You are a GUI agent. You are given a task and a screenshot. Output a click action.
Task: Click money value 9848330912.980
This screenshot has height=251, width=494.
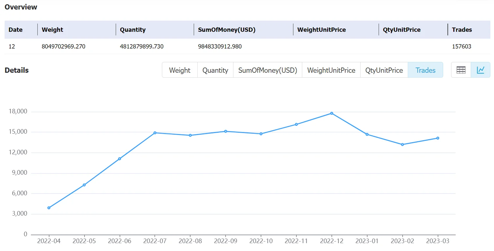(220, 47)
